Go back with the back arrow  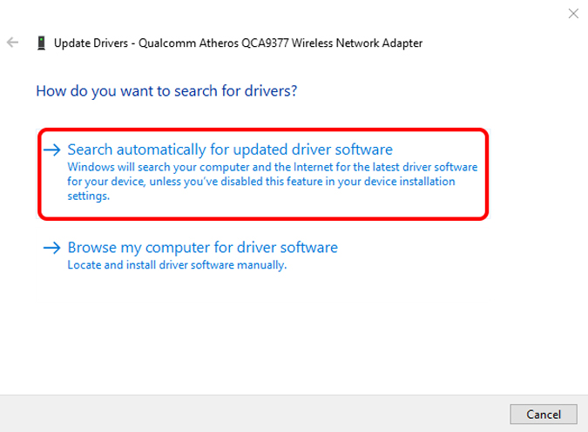coord(12,43)
